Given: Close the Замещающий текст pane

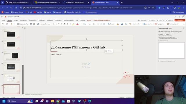Looking at the screenshot, I should coord(184,28).
